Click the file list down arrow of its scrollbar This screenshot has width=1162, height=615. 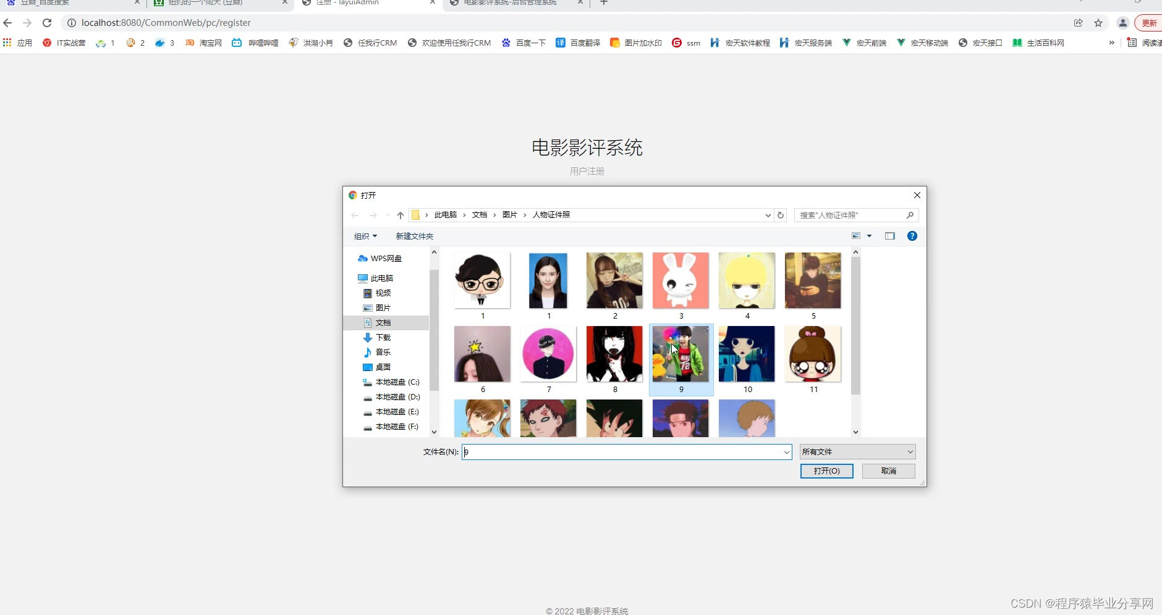pos(855,432)
